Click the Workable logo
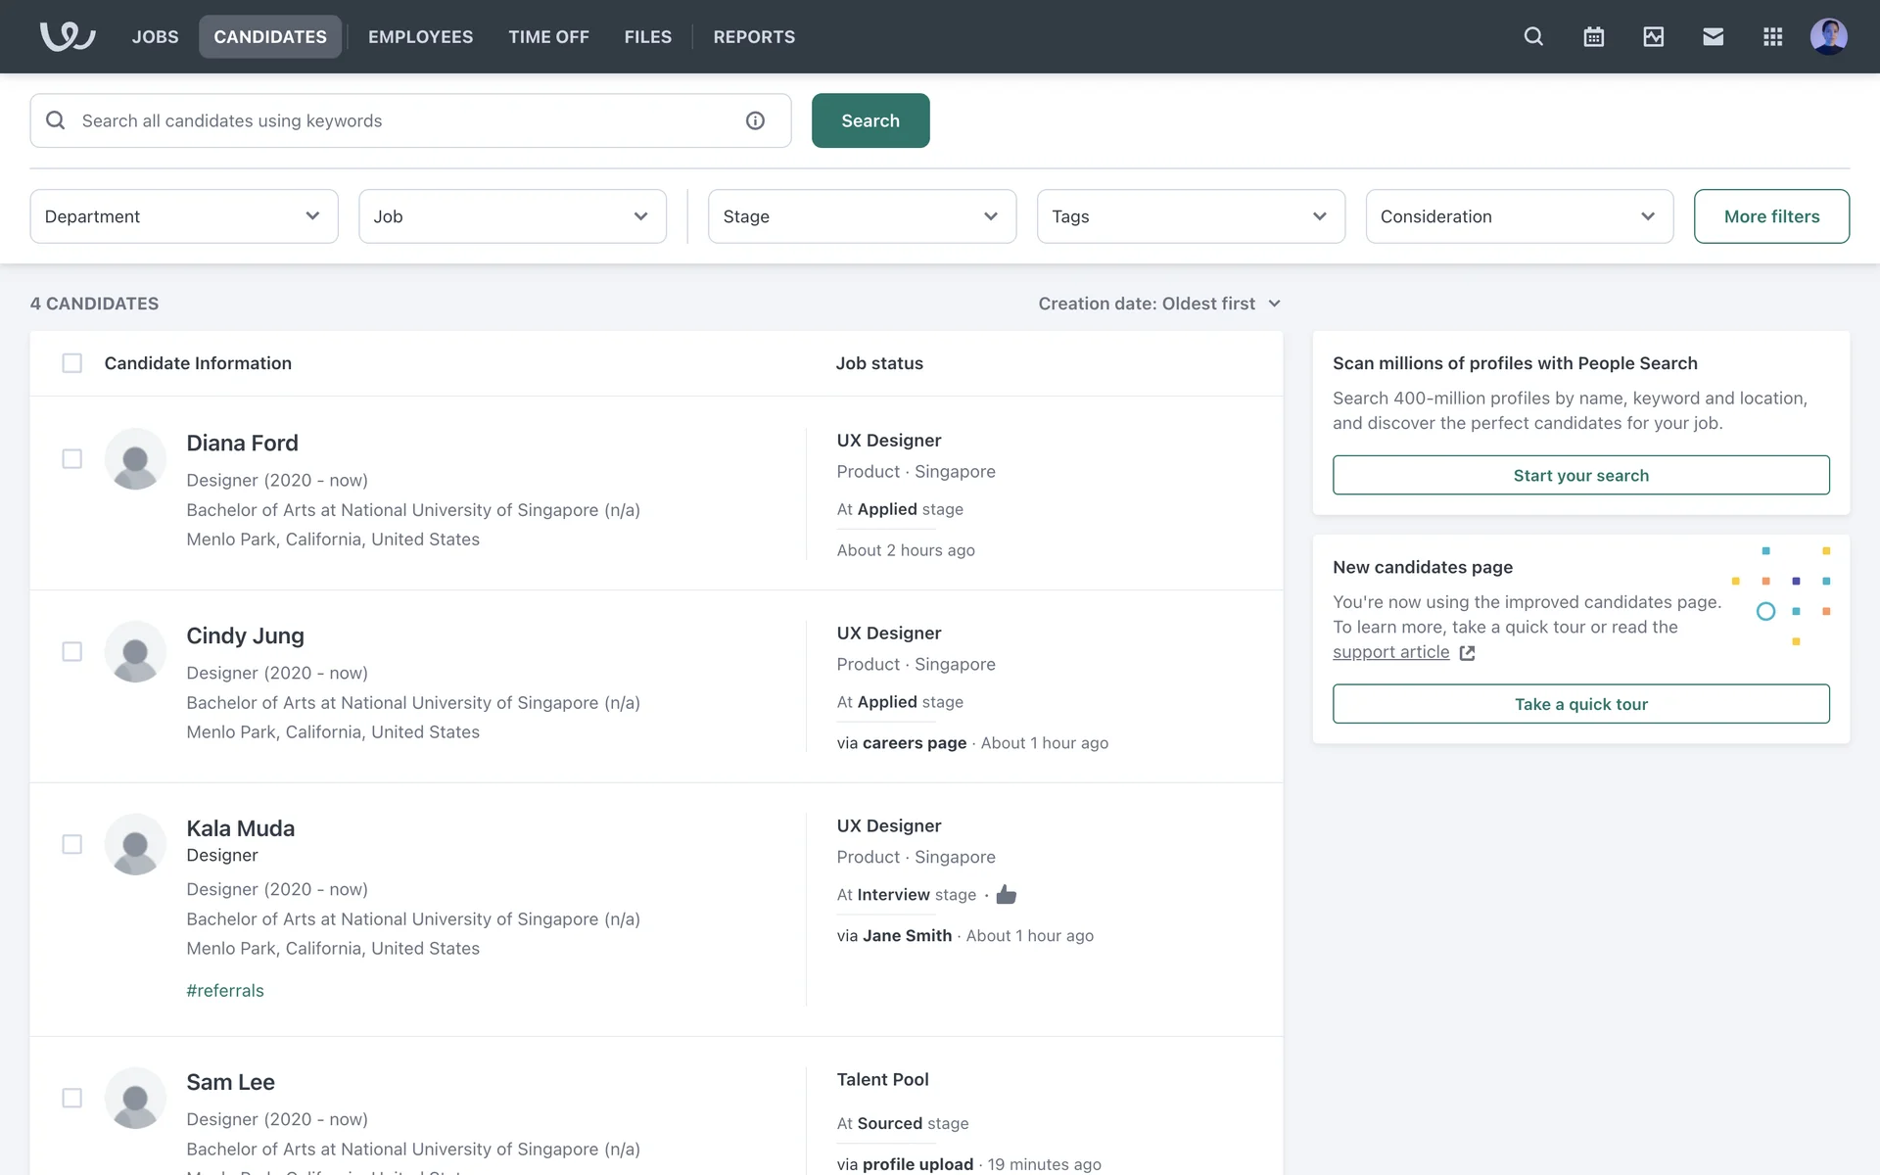The height and width of the screenshot is (1175, 1880). [x=68, y=37]
